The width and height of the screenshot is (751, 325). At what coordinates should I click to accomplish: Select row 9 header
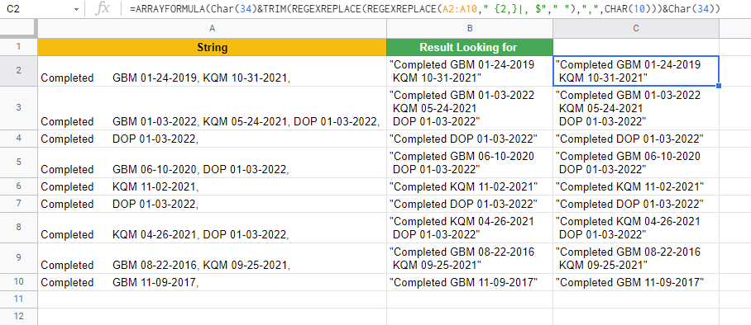(x=19, y=258)
